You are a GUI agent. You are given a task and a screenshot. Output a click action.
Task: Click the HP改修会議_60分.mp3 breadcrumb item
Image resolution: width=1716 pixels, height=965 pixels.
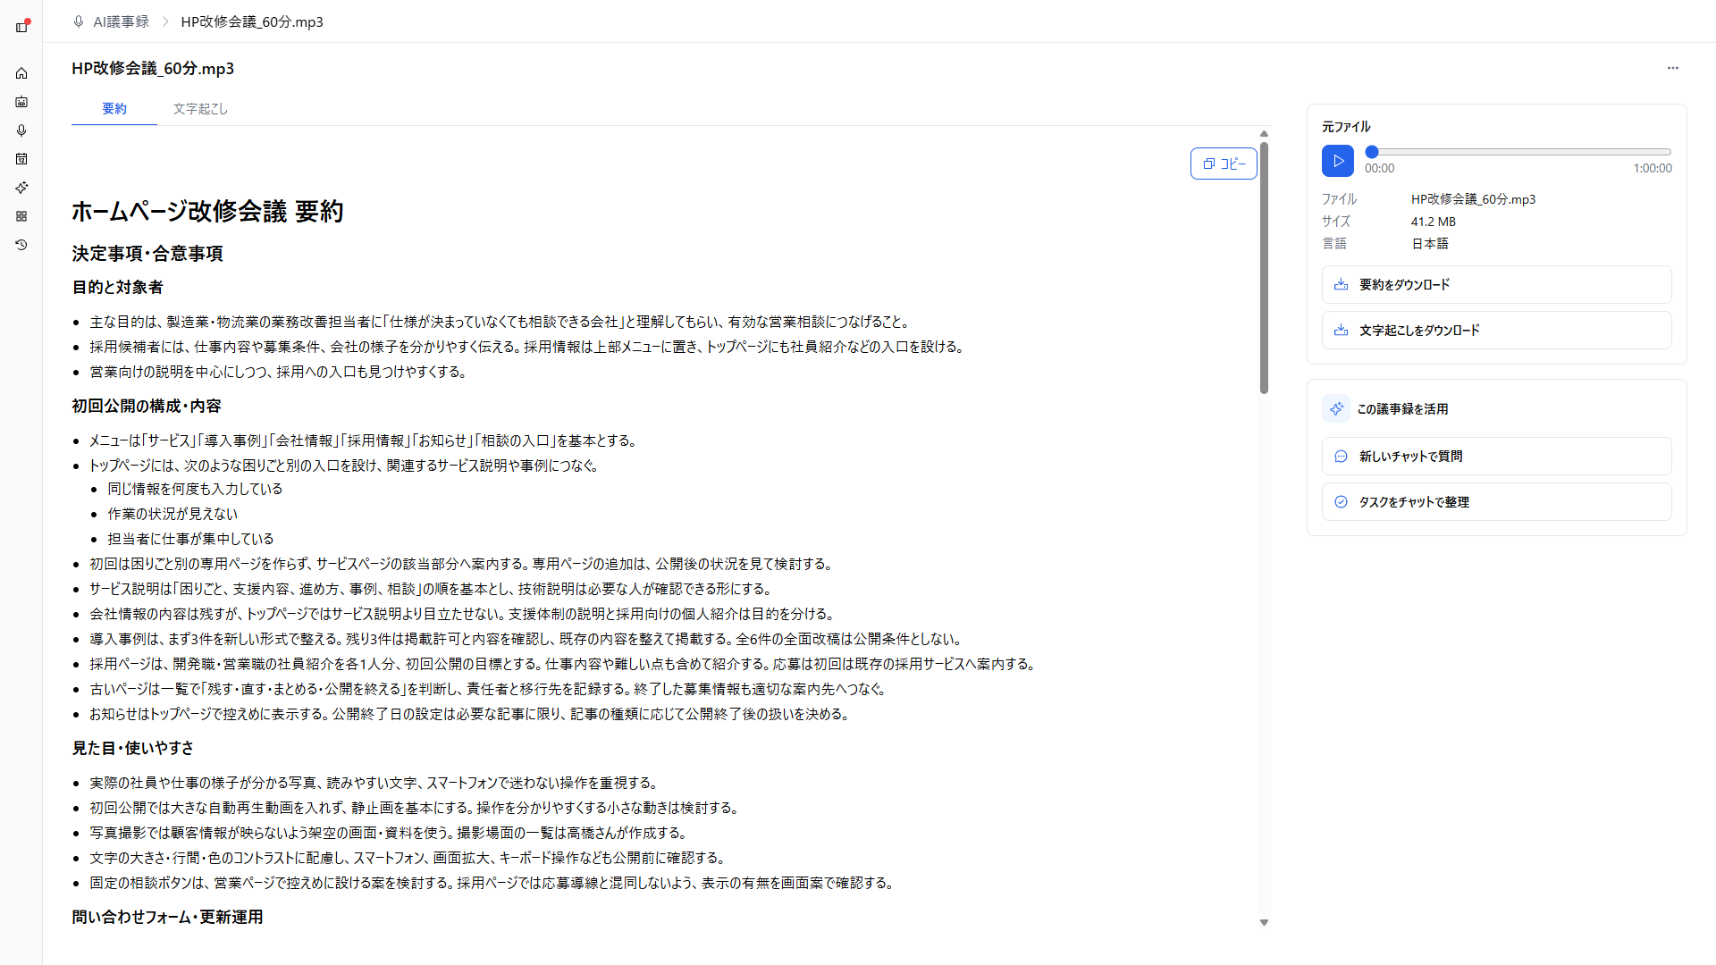[252, 21]
